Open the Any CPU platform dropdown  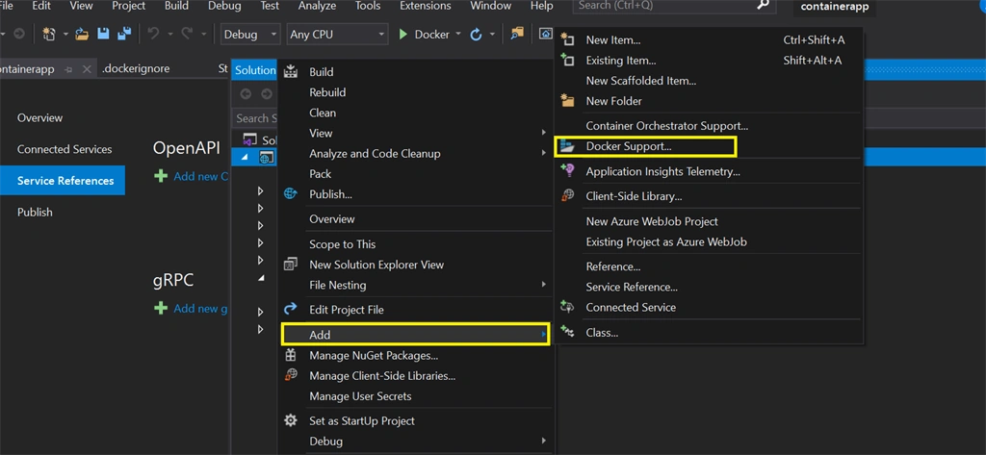pos(337,34)
